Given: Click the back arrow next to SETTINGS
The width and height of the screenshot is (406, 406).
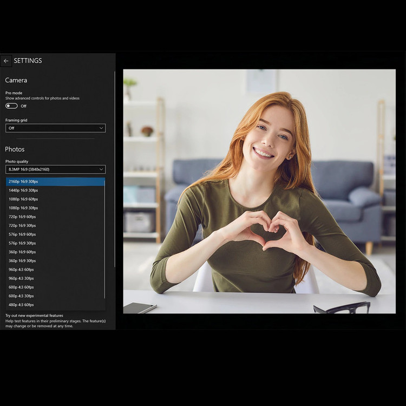Looking at the screenshot, I should [6, 61].
